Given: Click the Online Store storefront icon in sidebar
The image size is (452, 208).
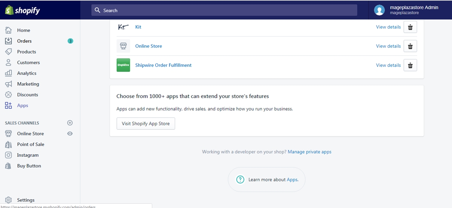Looking at the screenshot, I should click(8, 134).
